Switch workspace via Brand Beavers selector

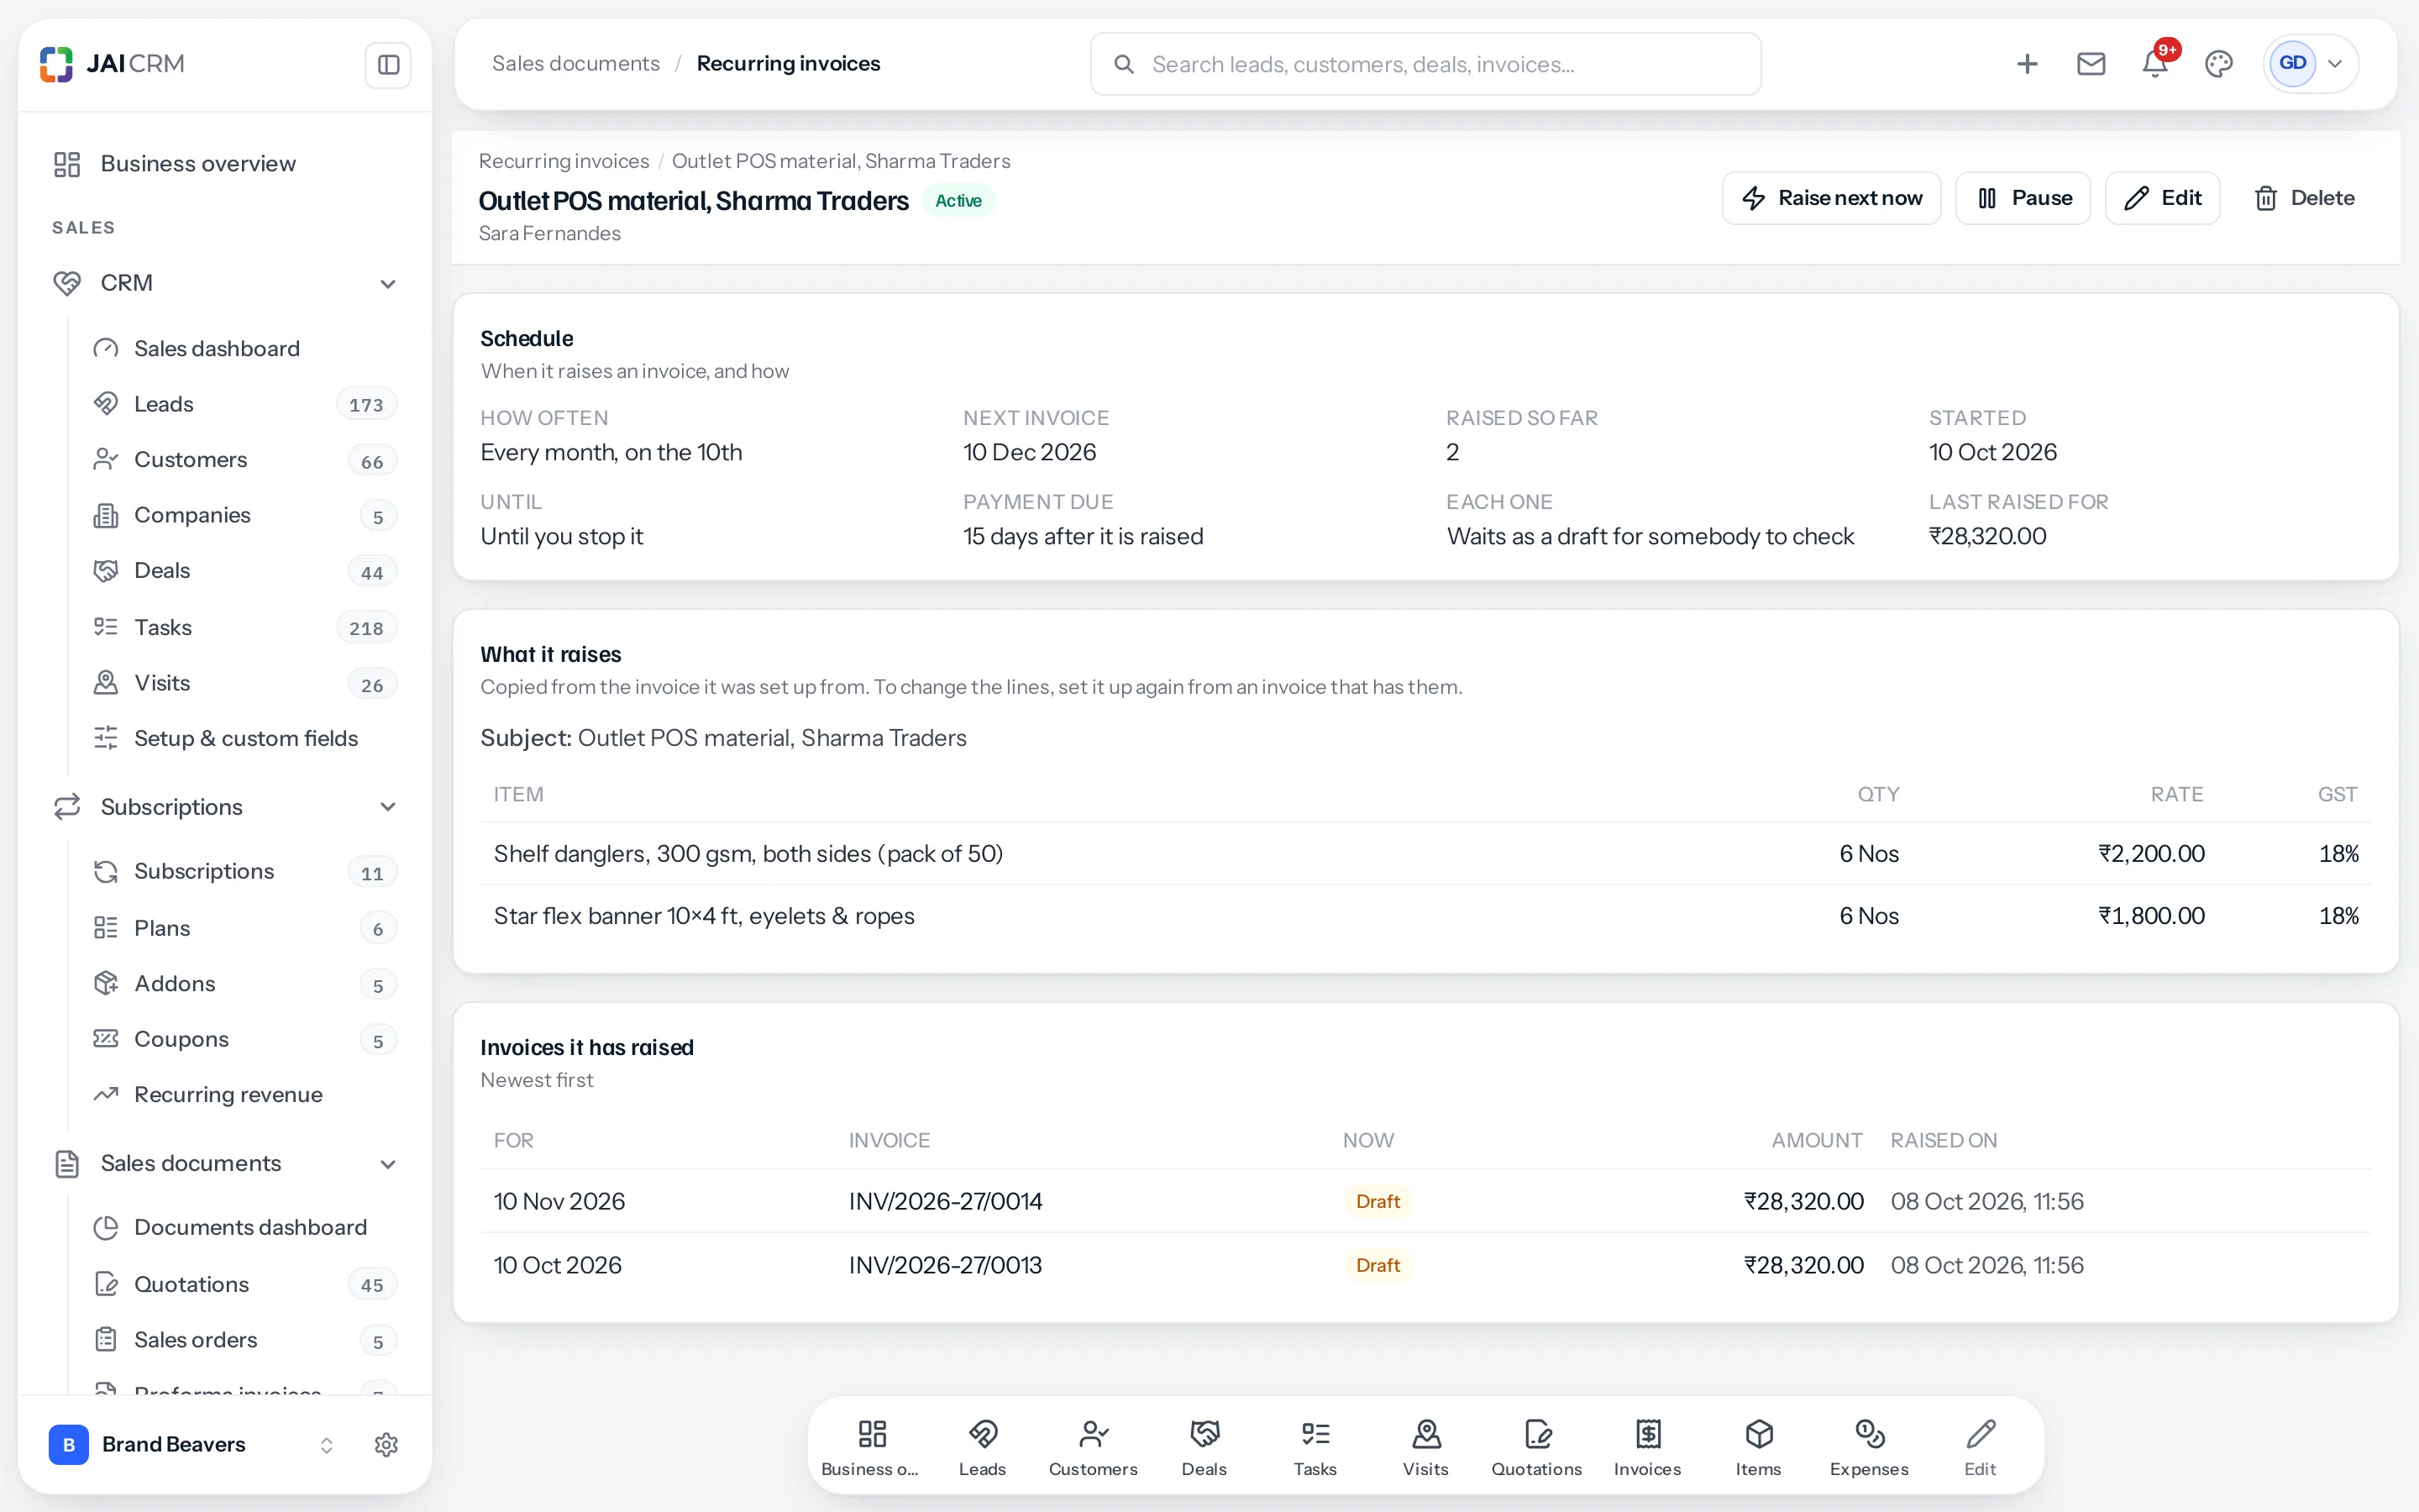coord(192,1445)
